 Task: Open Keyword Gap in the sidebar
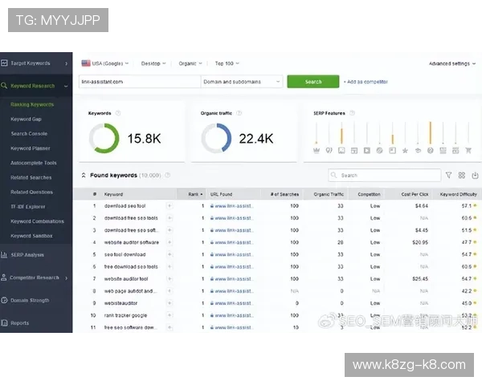click(x=26, y=119)
